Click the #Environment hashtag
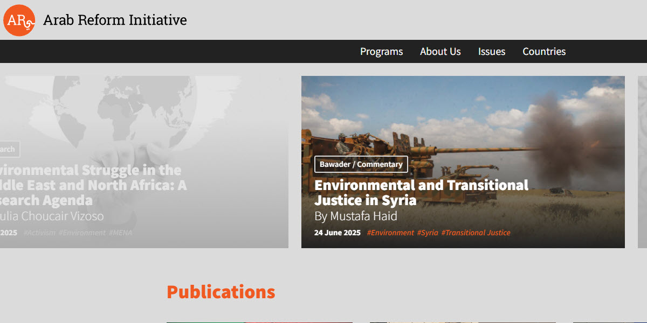This screenshot has width=647, height=323. [390, 232]
